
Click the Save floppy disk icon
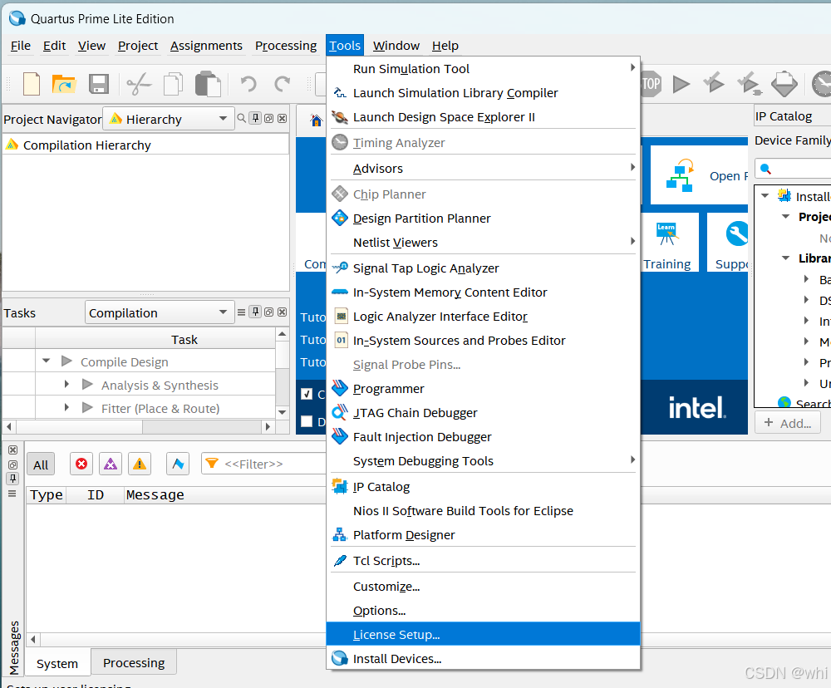coord(99,84)
